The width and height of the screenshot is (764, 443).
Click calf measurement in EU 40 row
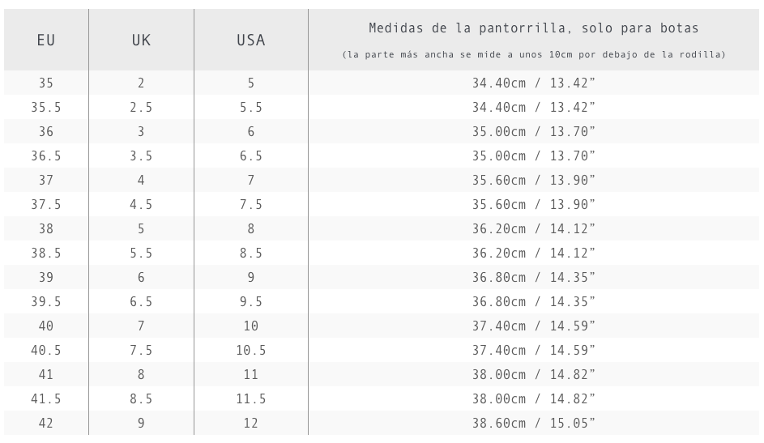534,326
